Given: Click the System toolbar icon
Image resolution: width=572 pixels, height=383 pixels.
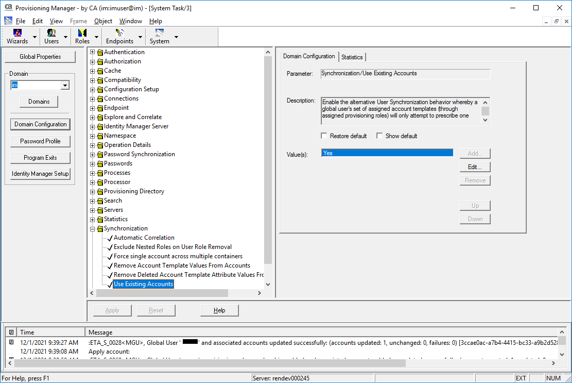Looking at the screenshot, I should pyautogui.click(x=159, y=33).
